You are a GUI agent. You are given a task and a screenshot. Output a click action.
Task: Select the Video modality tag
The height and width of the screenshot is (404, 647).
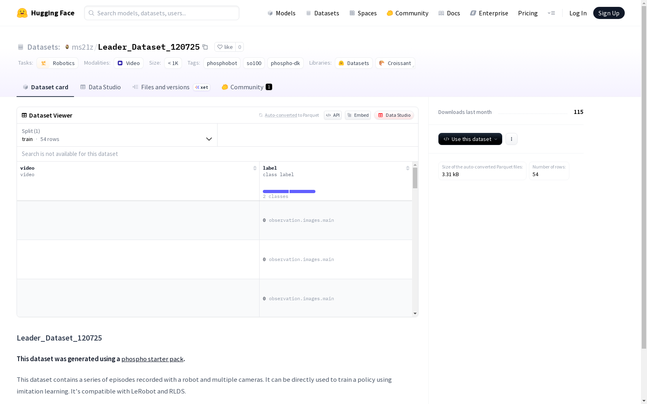pos(129,63)
